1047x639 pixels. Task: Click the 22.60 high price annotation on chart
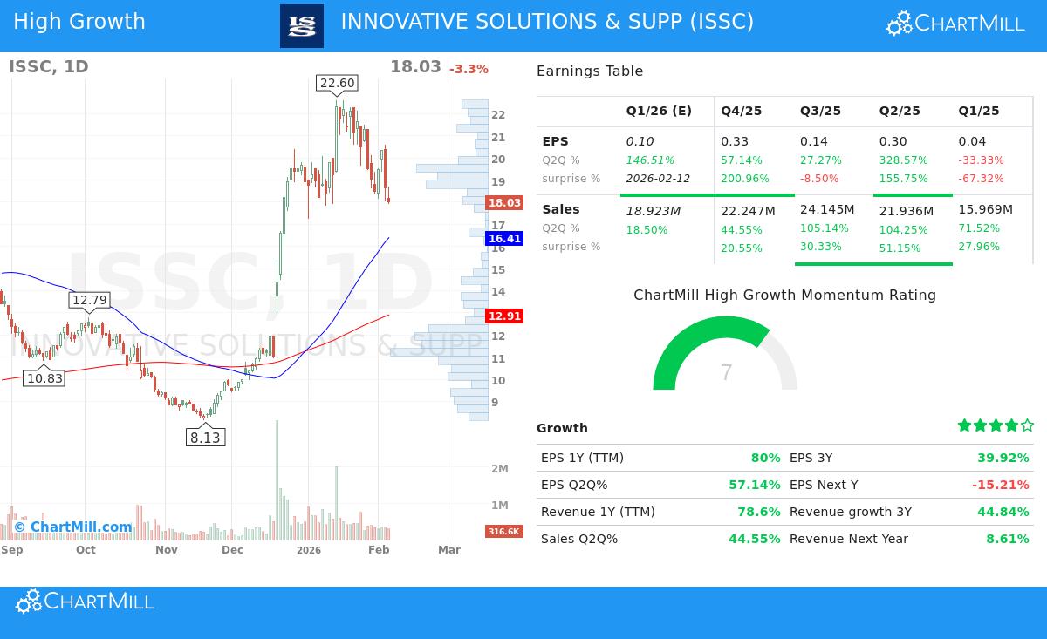[x=337, y=83]
